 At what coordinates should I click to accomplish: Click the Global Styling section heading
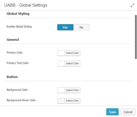(18, 14)
